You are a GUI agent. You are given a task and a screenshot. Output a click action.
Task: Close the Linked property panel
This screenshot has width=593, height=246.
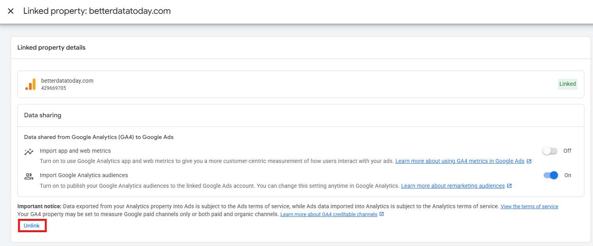11,11
